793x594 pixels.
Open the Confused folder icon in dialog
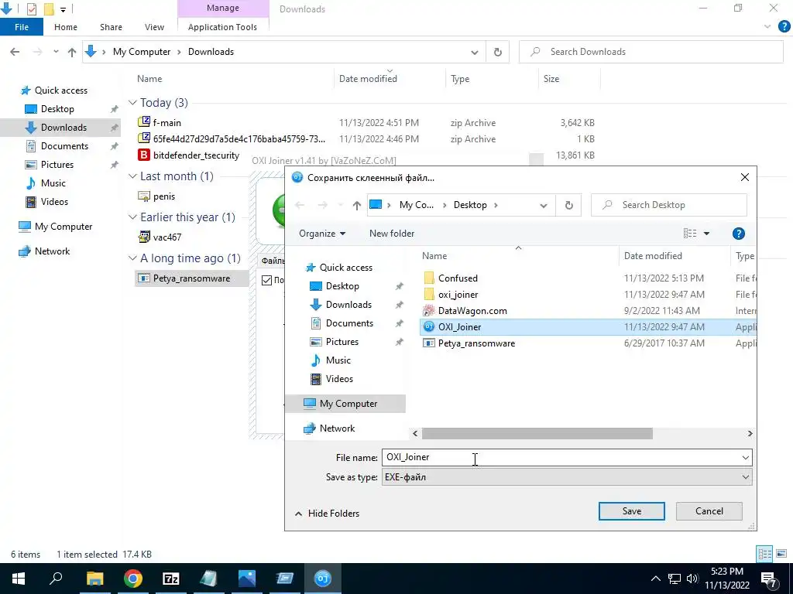click(429, 278)
